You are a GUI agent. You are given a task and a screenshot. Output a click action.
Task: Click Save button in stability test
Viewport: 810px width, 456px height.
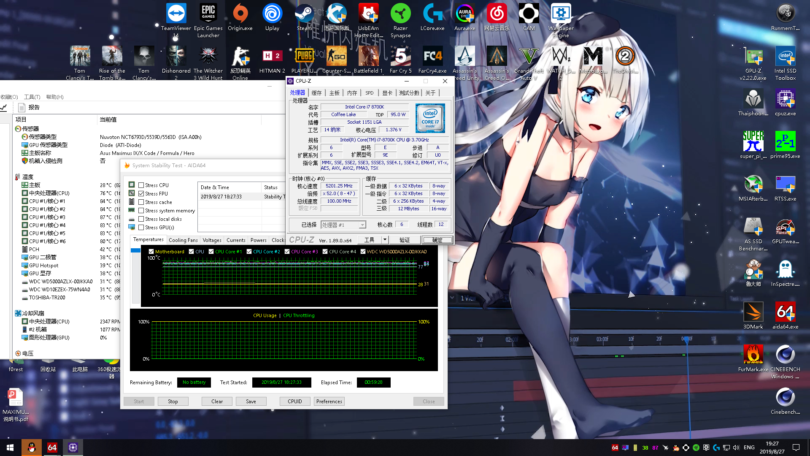[251, 401]
